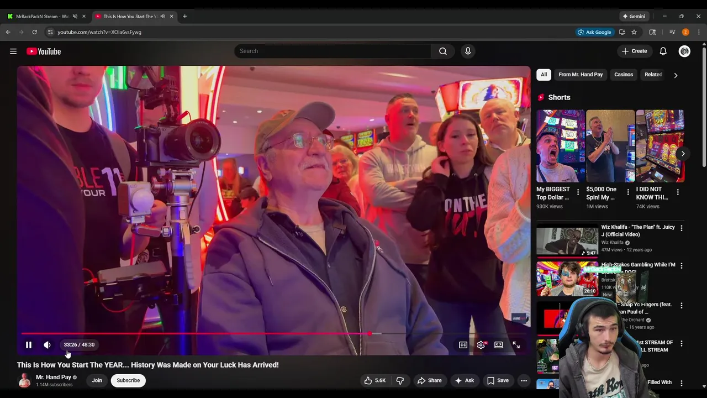Open Gemini in Chrome
707x398 pixels.
tap(634, 16)
